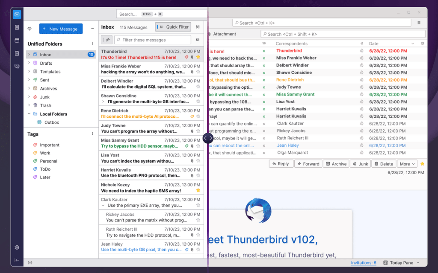Click the Invitations: 6 link
The width and height of the screenshot is (438, 273).
click(364, 263)
